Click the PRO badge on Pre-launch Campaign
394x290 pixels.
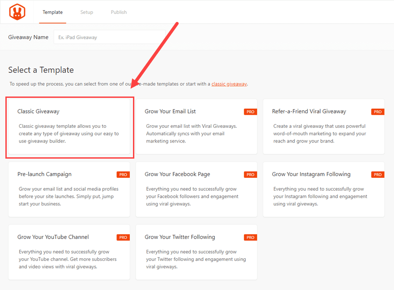click(x=123, y=175)
